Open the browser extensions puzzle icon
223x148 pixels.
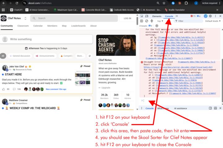[186, 3]
